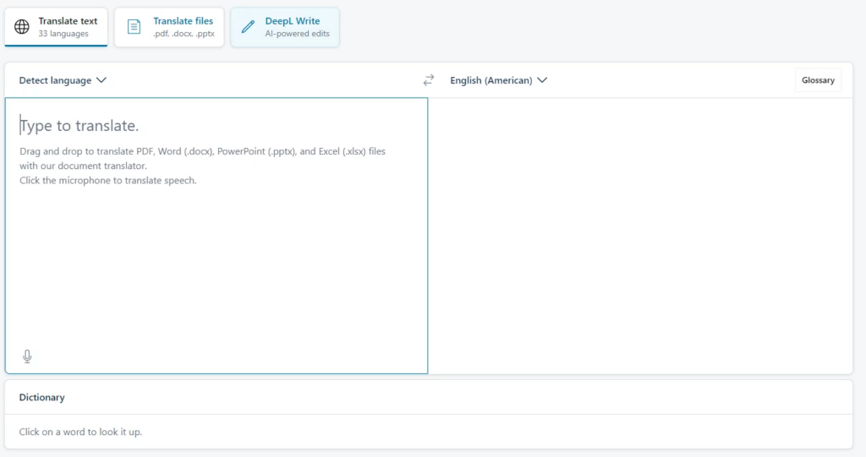Choose target language via English (American) label
866x457 pixels.
coord(491,80)
